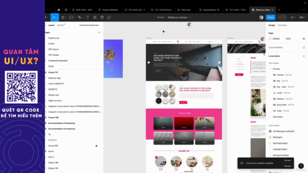Switch to the Assets tab
The image size is (308, 173).
(x=61, y=25)
